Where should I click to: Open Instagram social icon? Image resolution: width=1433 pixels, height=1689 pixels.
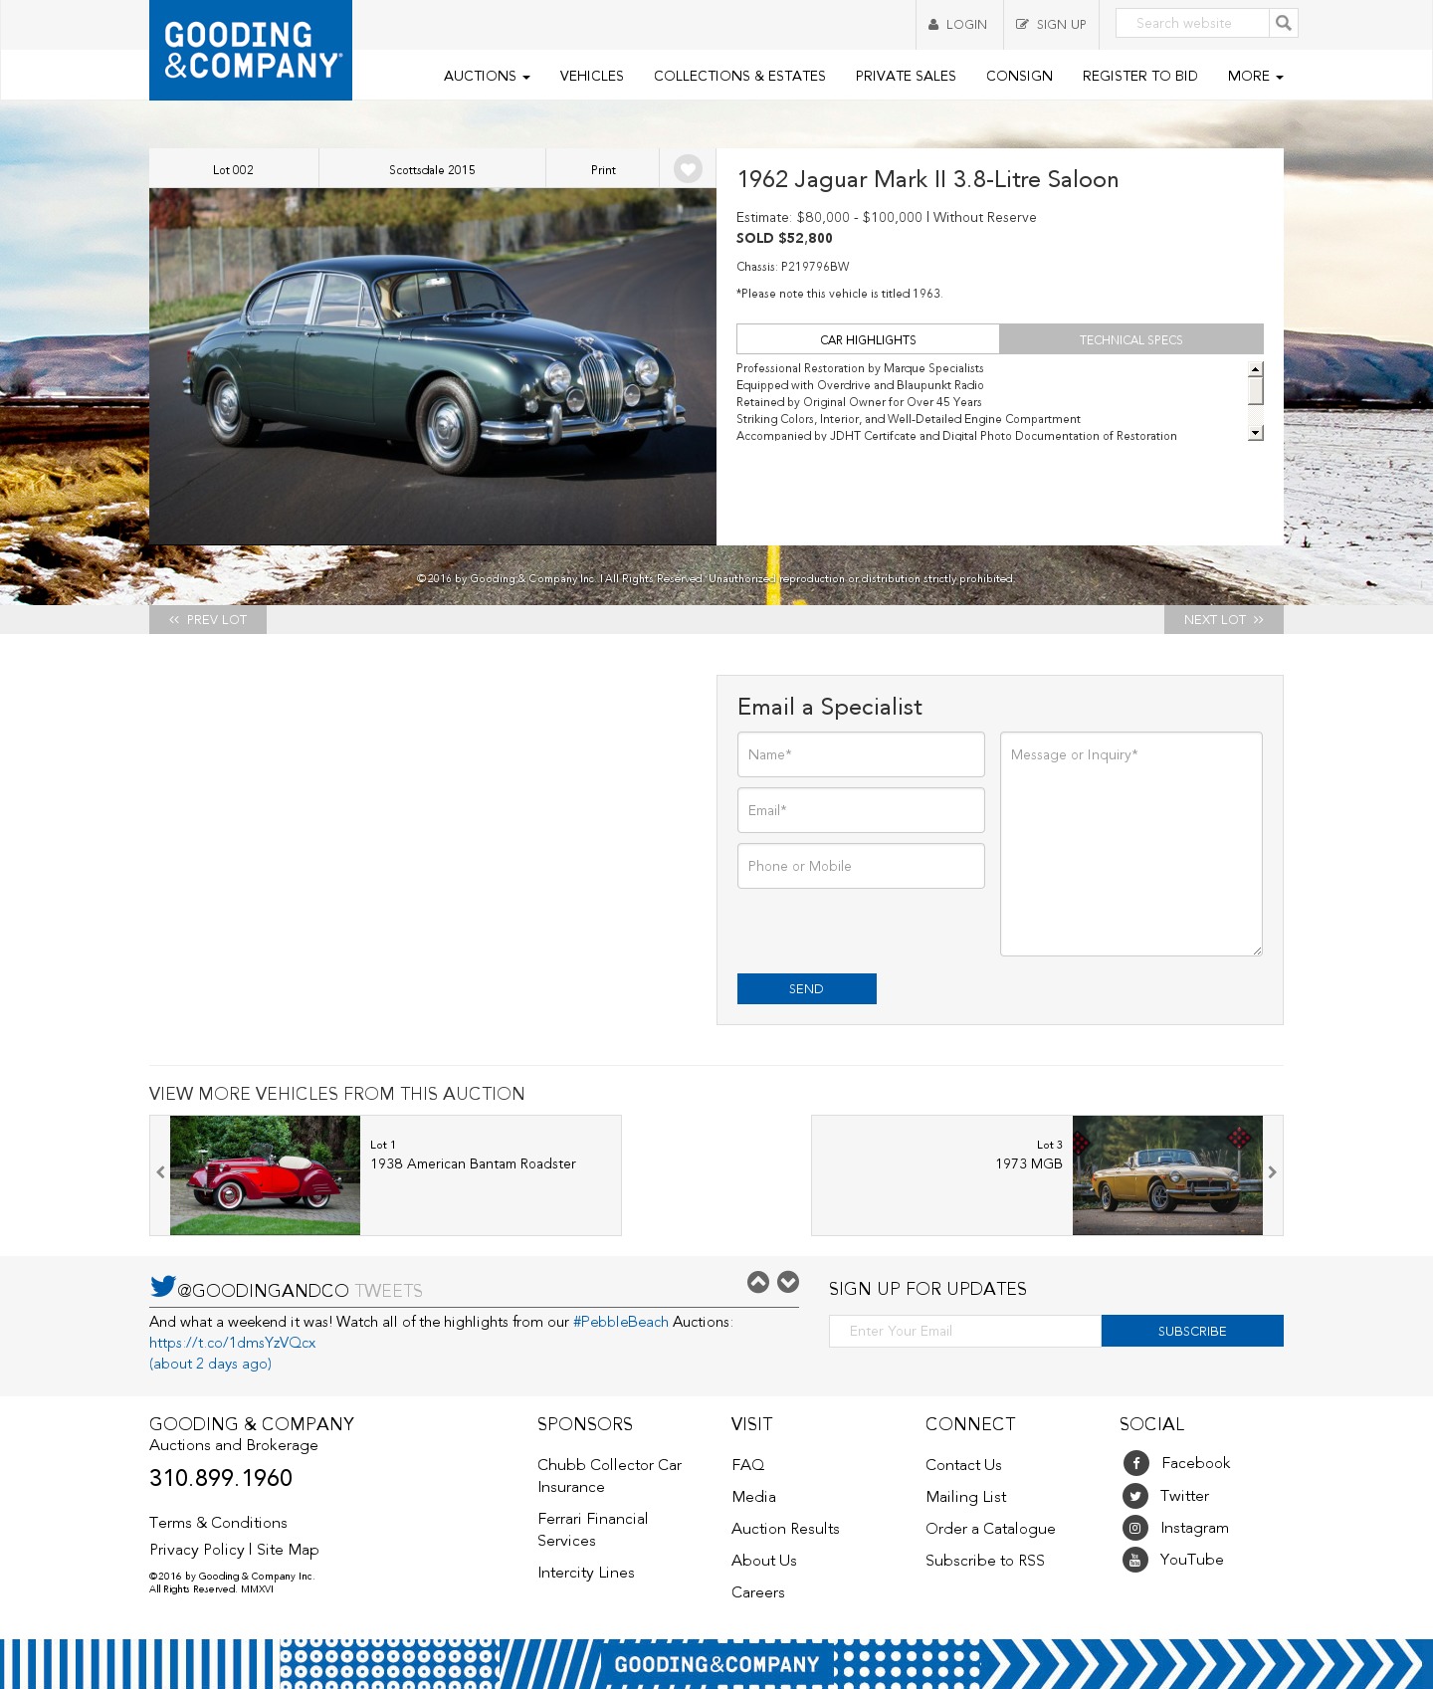(x=1135, y=1528)
